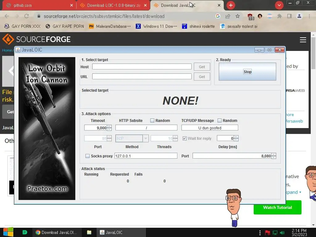Open the Chrome profile avatar
The height and width of the screenshot is (237, 316).
pyautogui.click(x=299, y=16)
